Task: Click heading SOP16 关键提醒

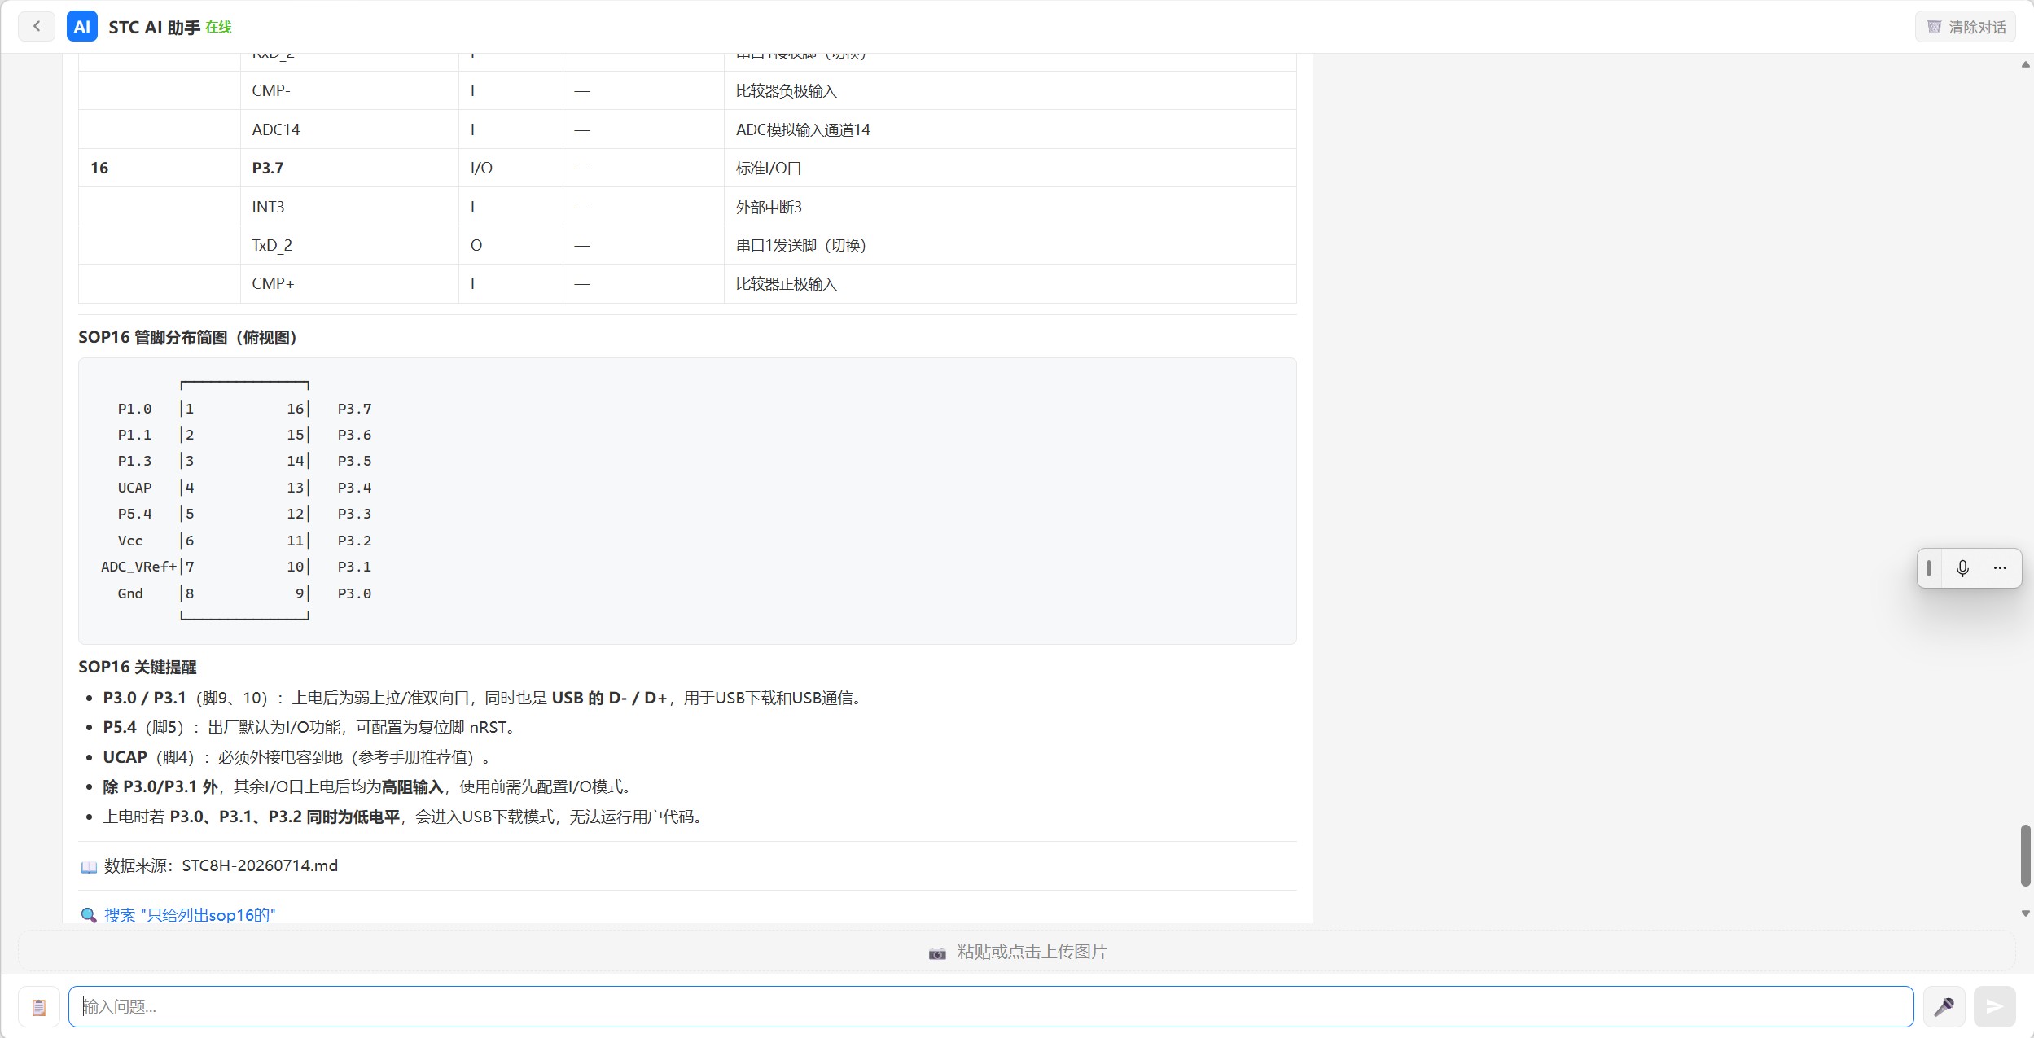Action: (x=138, y=667)
